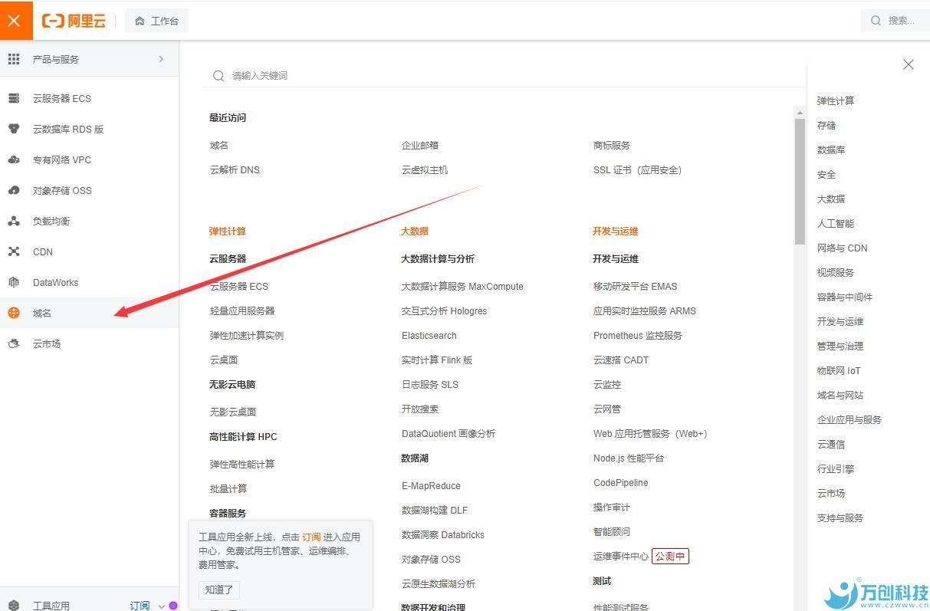Viewport: 930px width, 611px height.
Task: Click the panel vertical scrollbar thumb
Action: (x=800, y=181)
